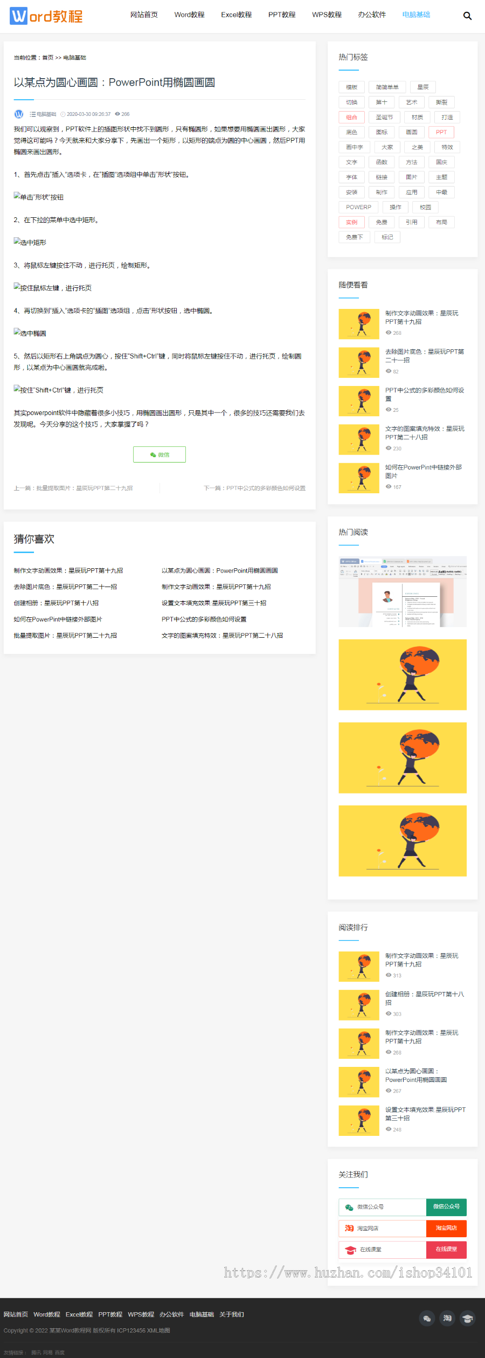Click broken image 单击"形状"按钮
The image size is (485, 1358).
(x=39, y=197)
